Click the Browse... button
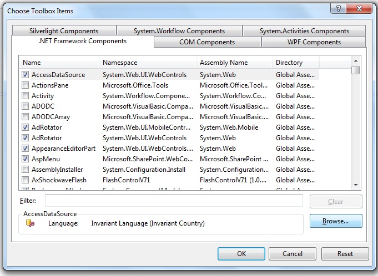The width and height of the screenshot is (378, 276). coord(336,221)
